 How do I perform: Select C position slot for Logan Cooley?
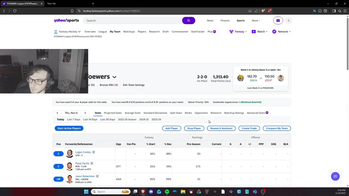(58, 154)
